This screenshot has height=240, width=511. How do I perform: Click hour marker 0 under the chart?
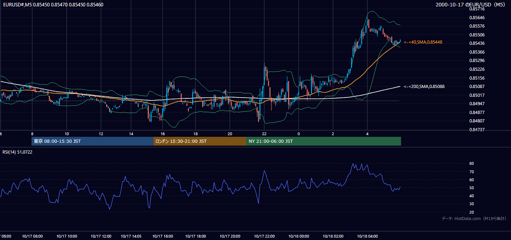pos(298,134)
